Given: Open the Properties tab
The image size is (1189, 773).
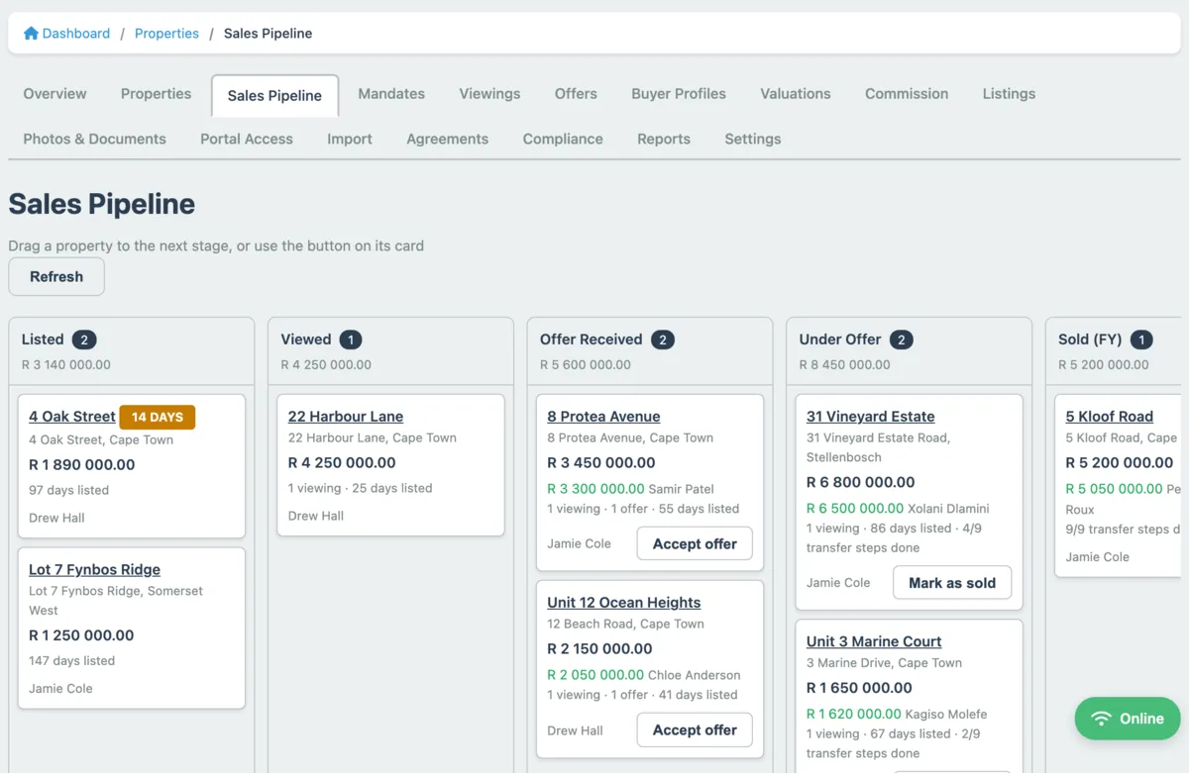Looking at the screenshot, I should 156,94.
